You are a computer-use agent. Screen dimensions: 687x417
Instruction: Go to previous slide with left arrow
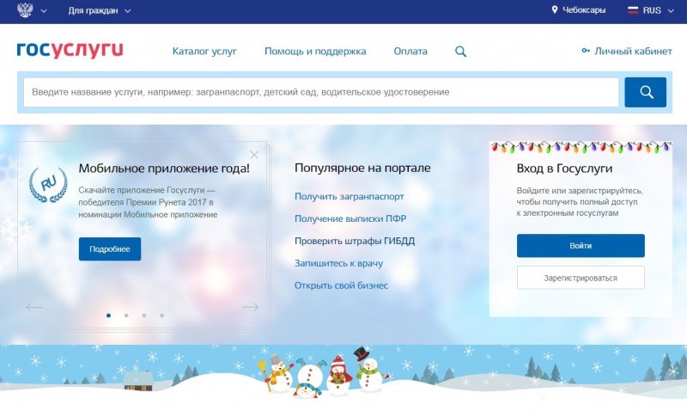(34, 307)
